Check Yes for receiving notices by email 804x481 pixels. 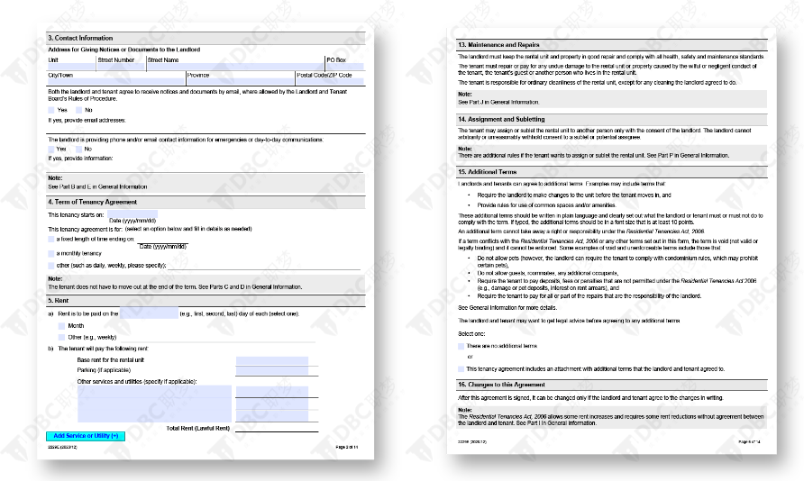(x=51, y=110)
